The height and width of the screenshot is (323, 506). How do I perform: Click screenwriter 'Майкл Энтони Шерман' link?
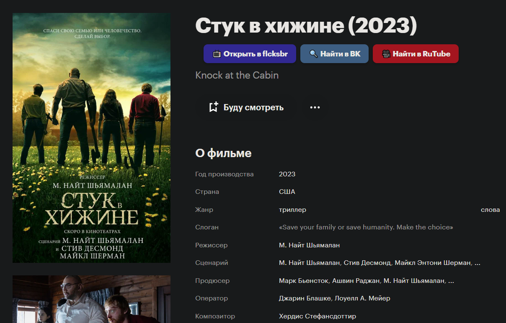click(434, 263)
